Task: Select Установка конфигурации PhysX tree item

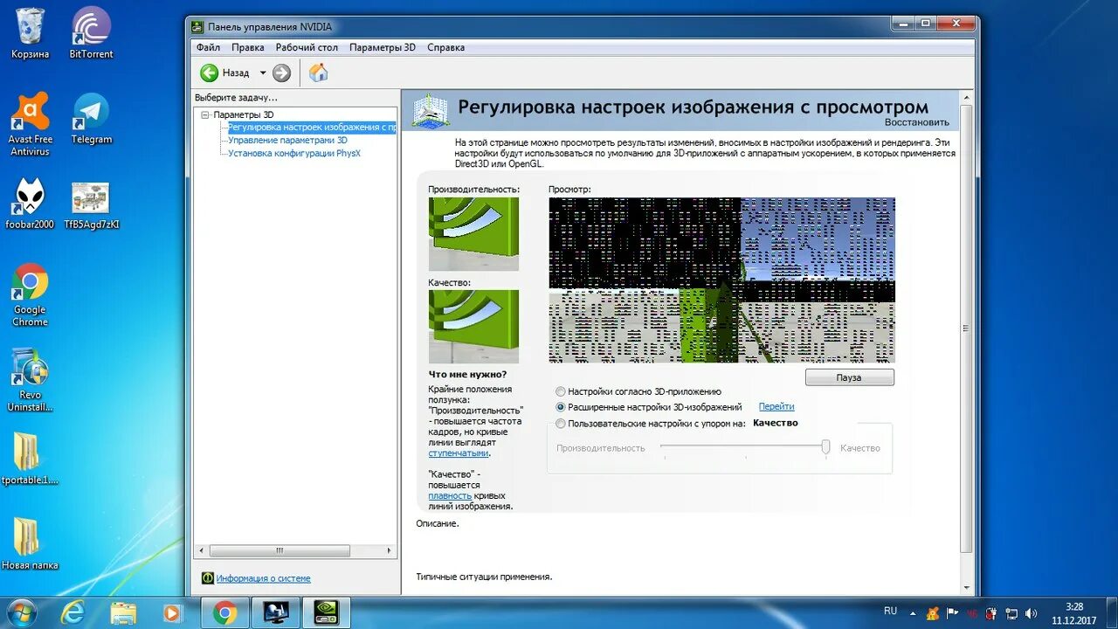Action: pos(294,153)
